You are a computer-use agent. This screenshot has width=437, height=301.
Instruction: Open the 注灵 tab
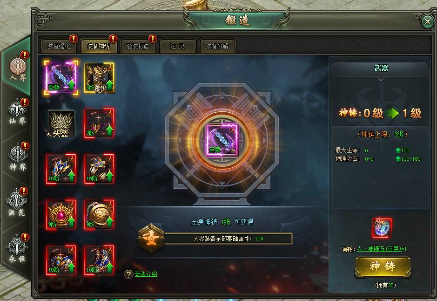tap(177, 46)
